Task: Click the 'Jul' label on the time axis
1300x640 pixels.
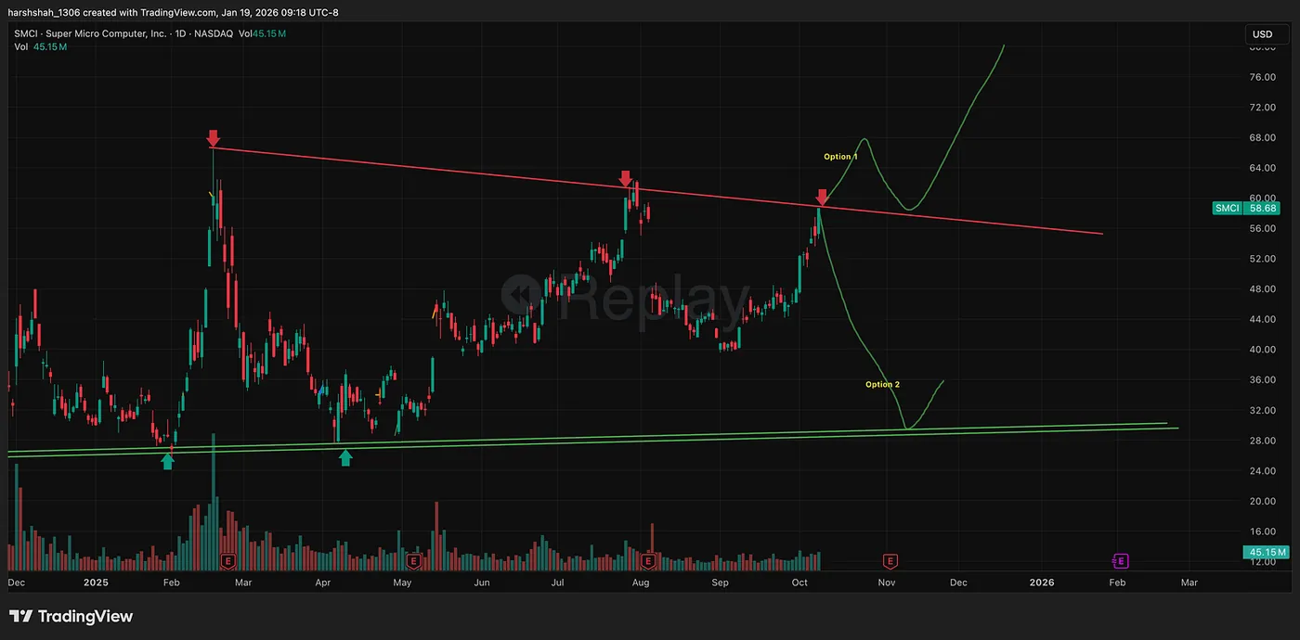Action: click(557, 582)
